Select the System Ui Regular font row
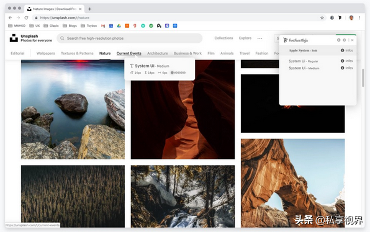Screen dimensions: 370x232 click(318, 61)
